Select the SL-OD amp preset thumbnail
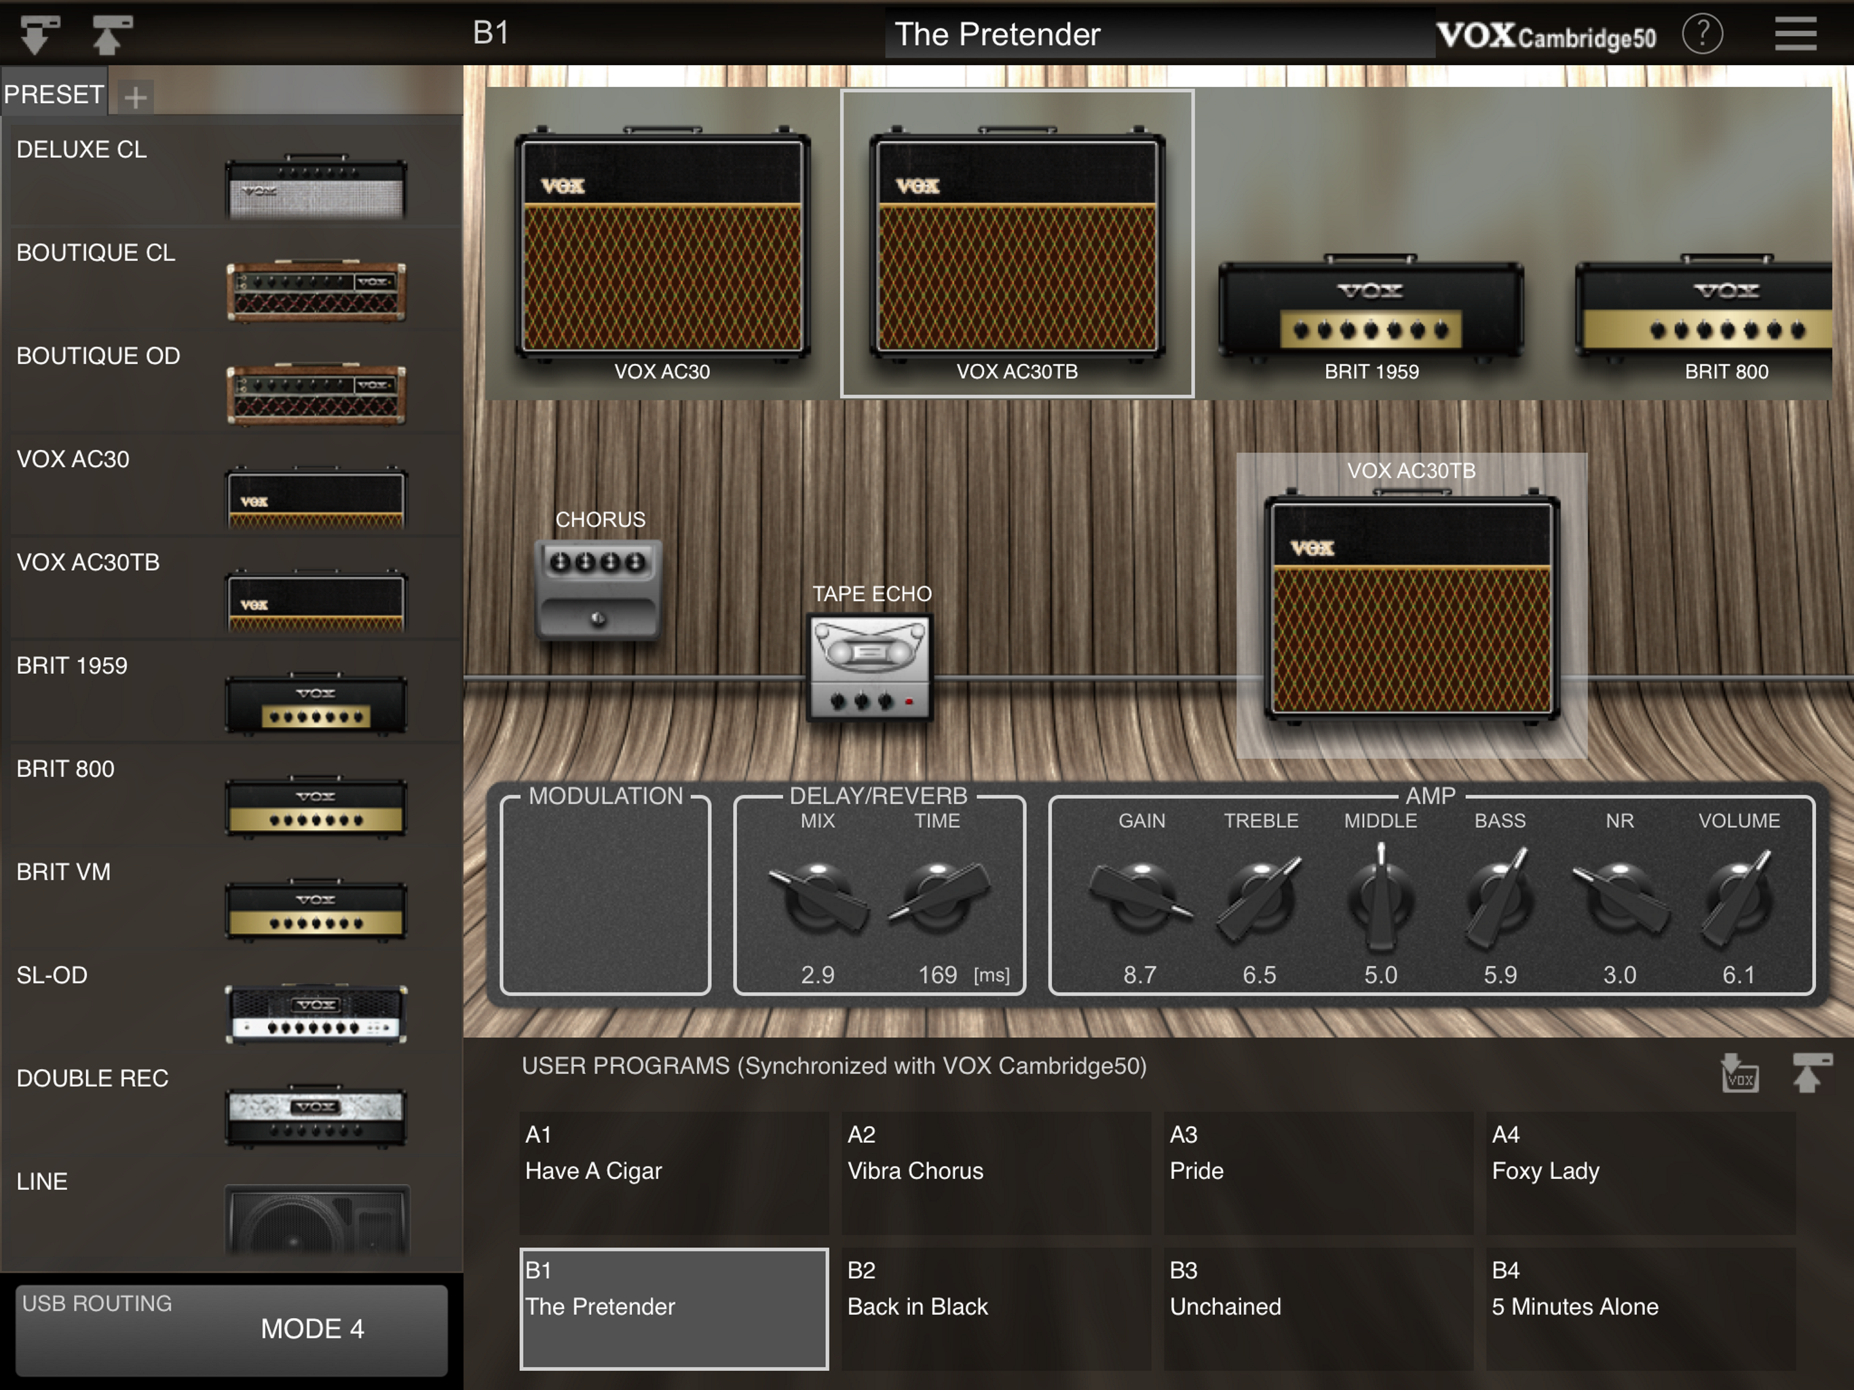 pyautogui.click(x=315, y=1013)
